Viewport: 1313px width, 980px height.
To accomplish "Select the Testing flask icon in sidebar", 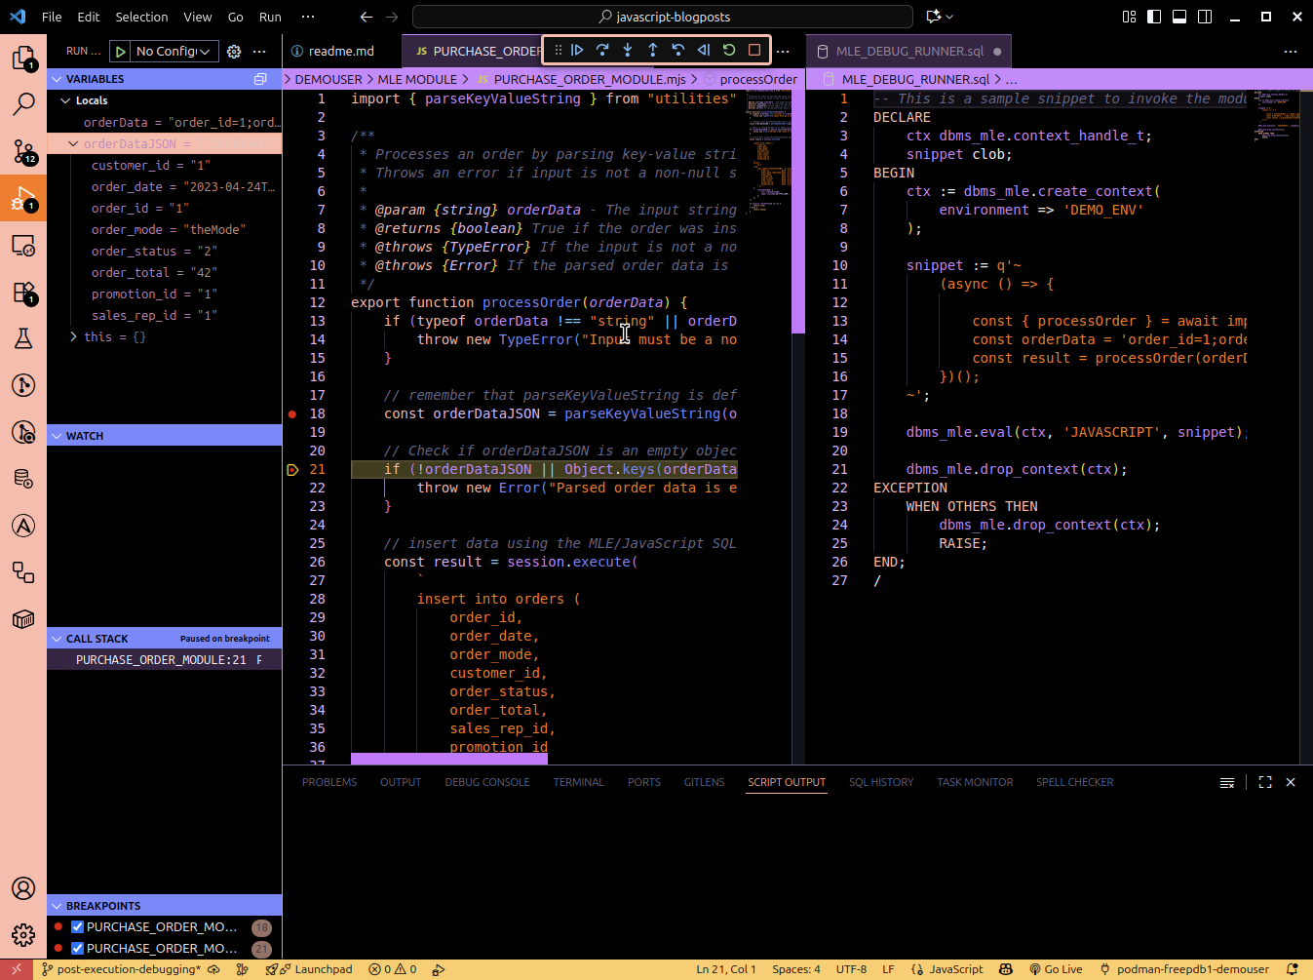I will coord(22,337).
